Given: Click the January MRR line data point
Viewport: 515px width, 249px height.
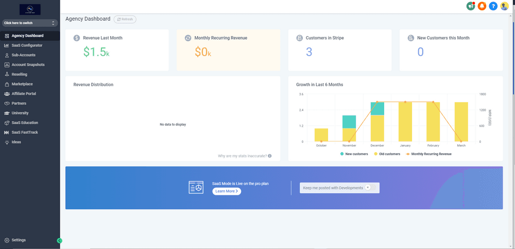Looking at the screenshot, I should pos(405,102).
